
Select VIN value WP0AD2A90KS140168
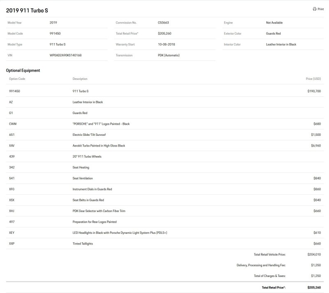coord(65,55)
